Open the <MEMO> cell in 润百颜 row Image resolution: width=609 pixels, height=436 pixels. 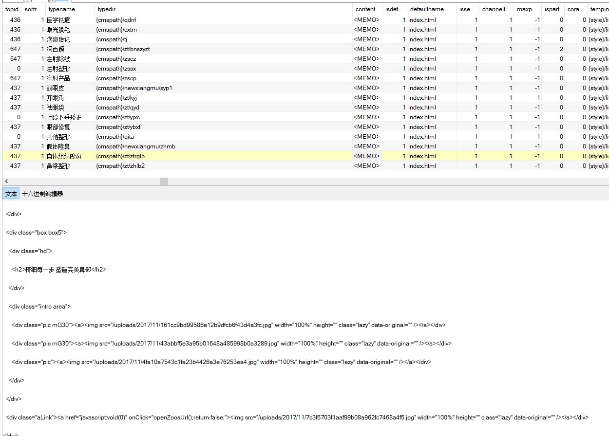click(x=367, y=49)
